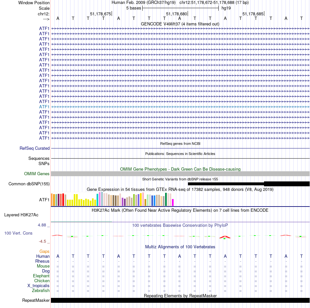The height and width of the screenshot is (308, 310).
Task: Click the Layered H3K27Ac label
Action: [x=21, y=215]
